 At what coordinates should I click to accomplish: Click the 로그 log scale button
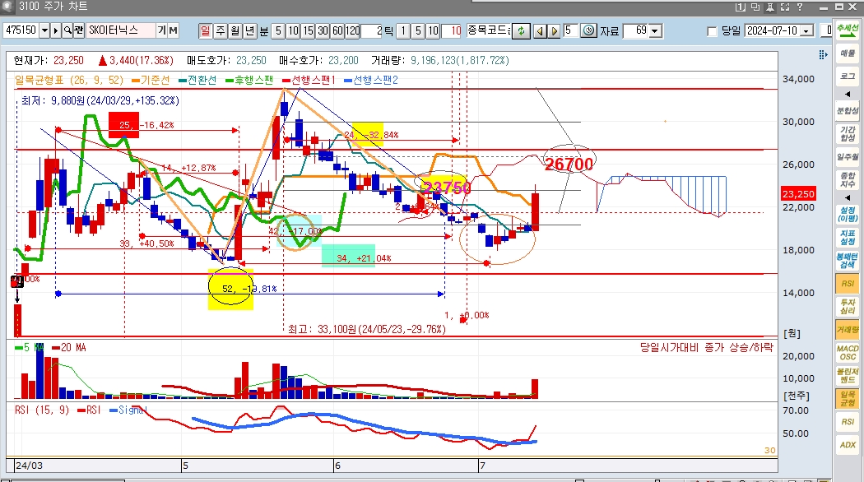point(848,76)
